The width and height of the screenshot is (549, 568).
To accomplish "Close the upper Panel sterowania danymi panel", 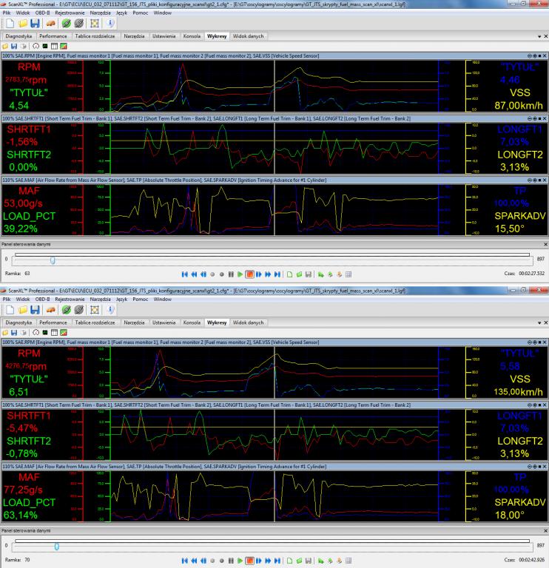I will coord(545,243).
